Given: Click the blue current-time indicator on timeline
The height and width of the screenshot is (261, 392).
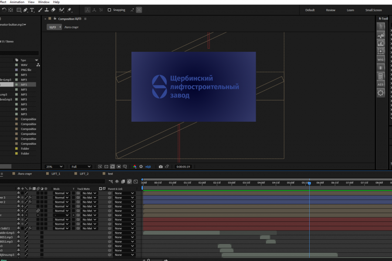Looking at the screenshot, I should [309, 183].
